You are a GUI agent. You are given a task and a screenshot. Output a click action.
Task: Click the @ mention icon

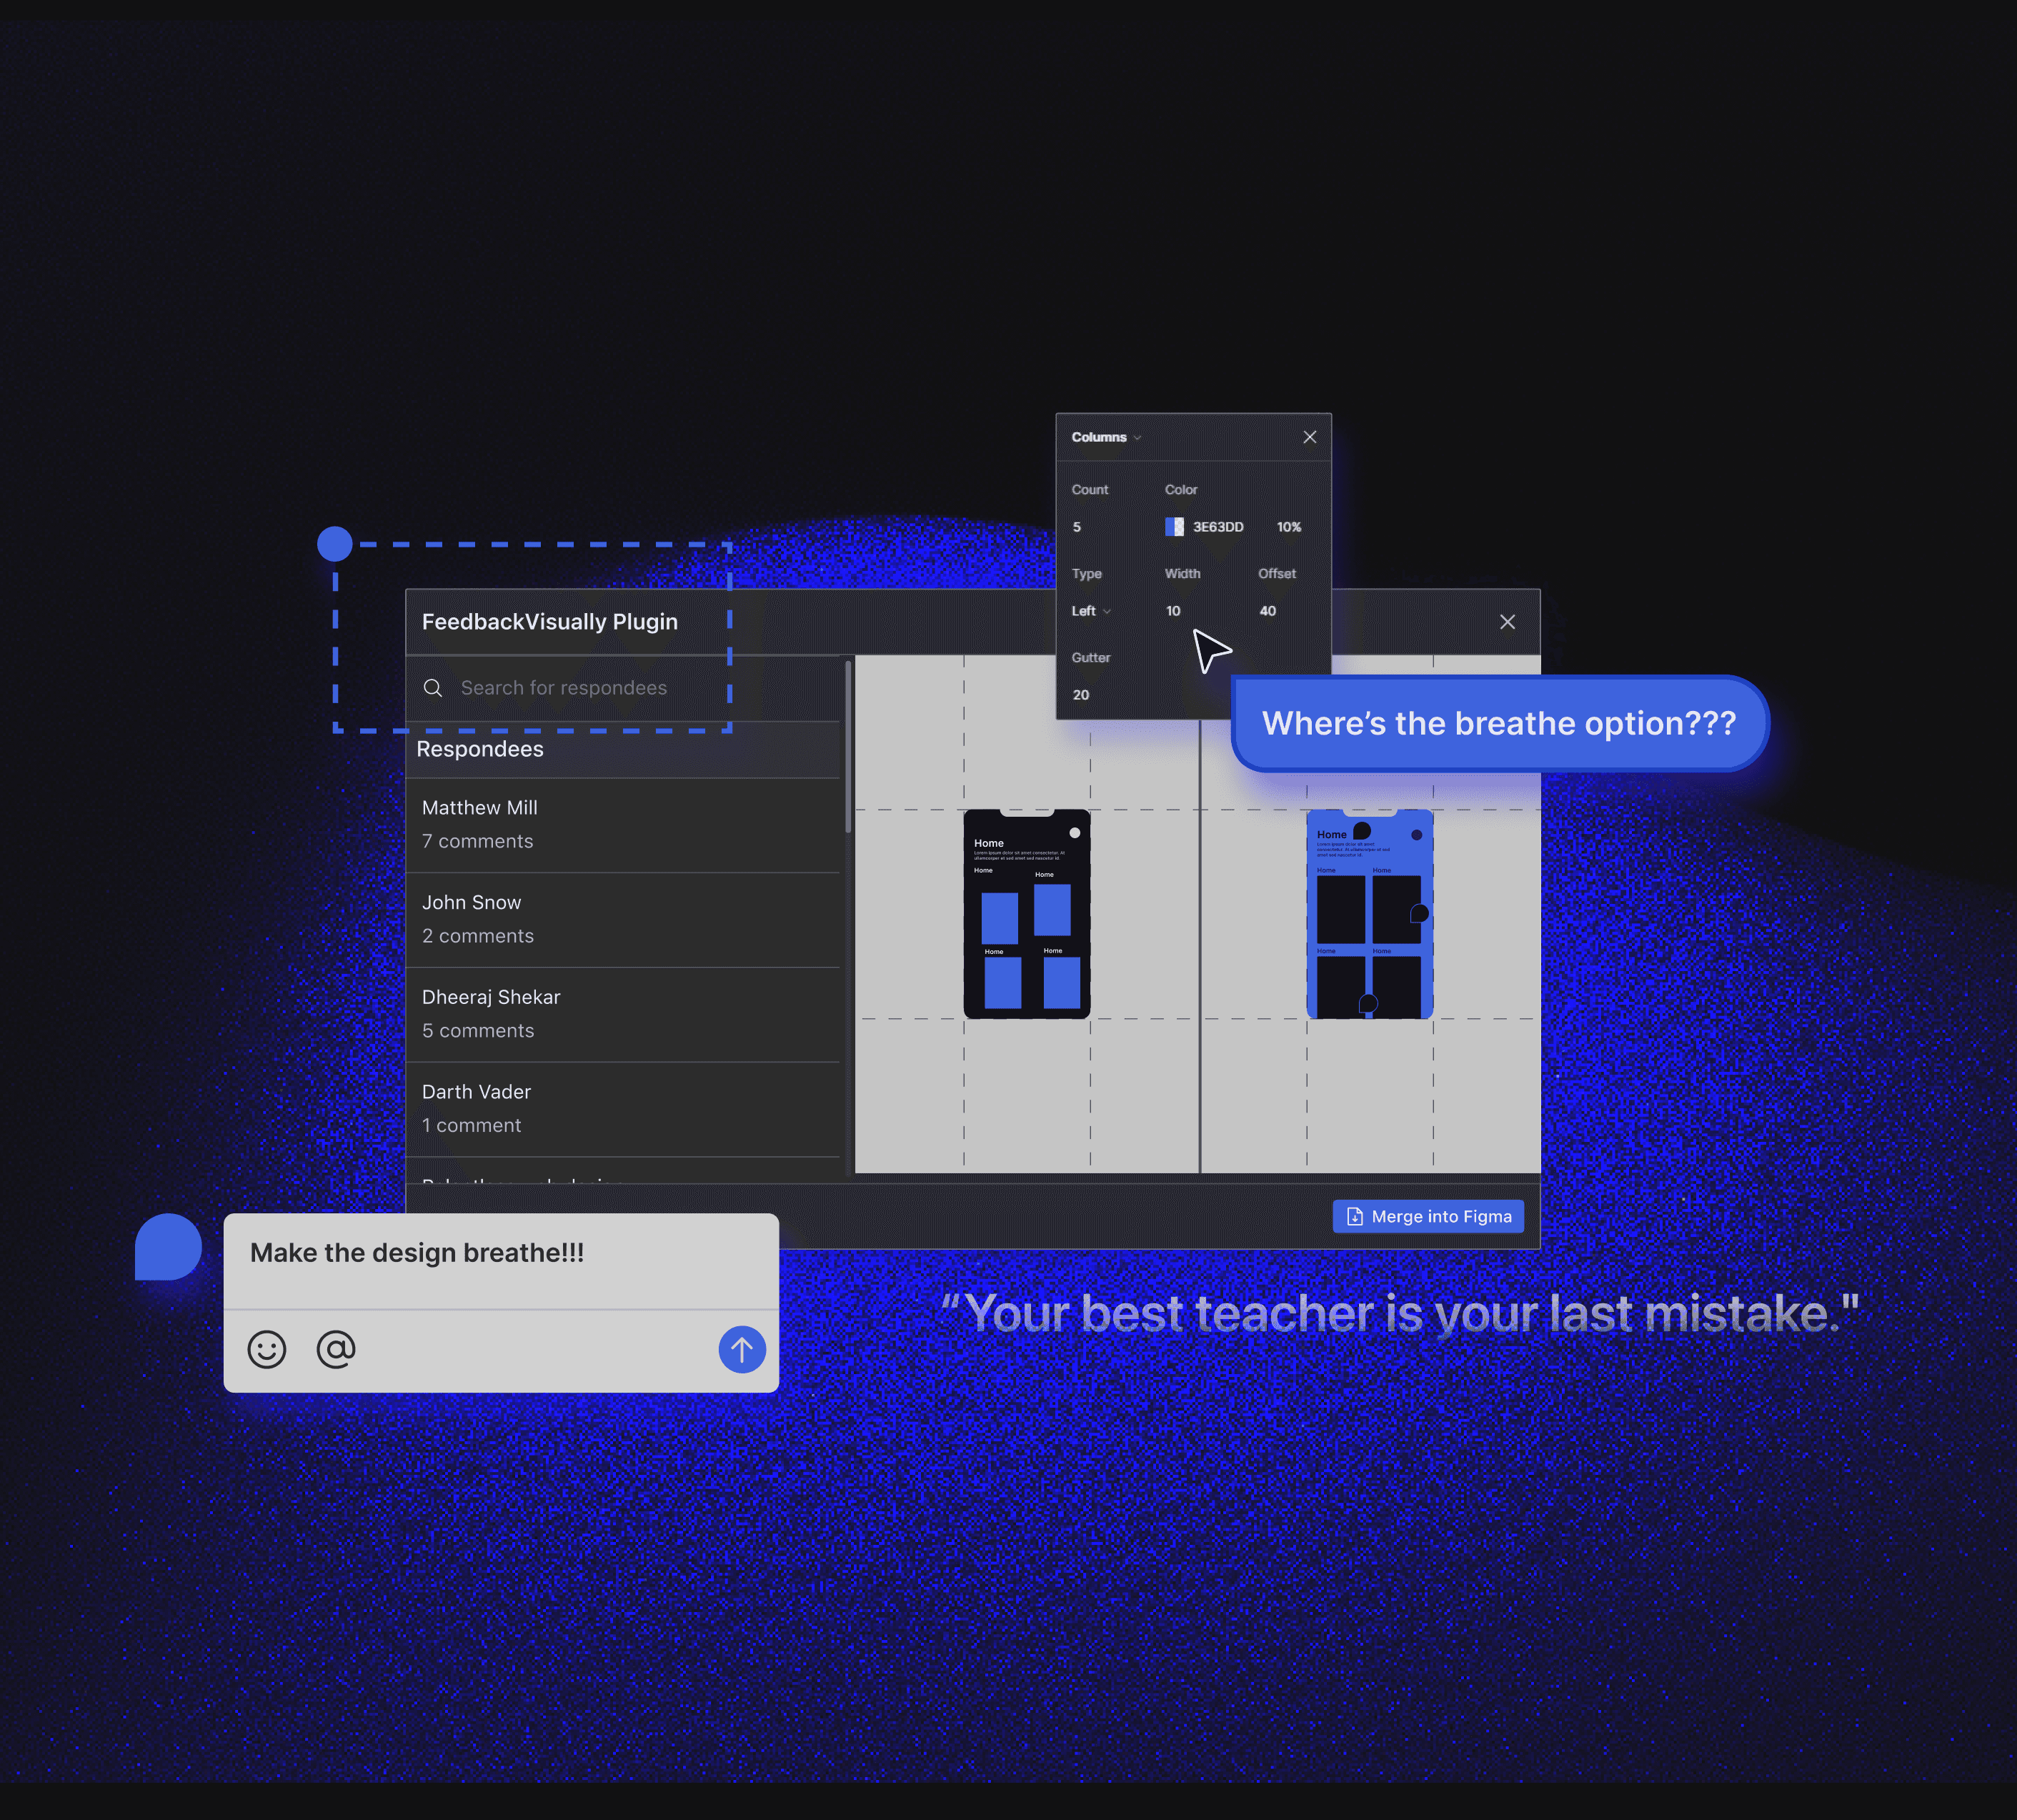click(336, 1350)
